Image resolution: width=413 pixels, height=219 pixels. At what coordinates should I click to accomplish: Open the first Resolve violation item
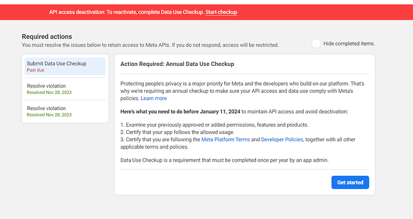click(65, 89)
